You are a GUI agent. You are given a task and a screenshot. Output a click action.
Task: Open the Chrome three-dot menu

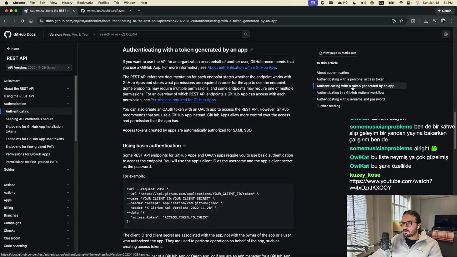[452, 21]
